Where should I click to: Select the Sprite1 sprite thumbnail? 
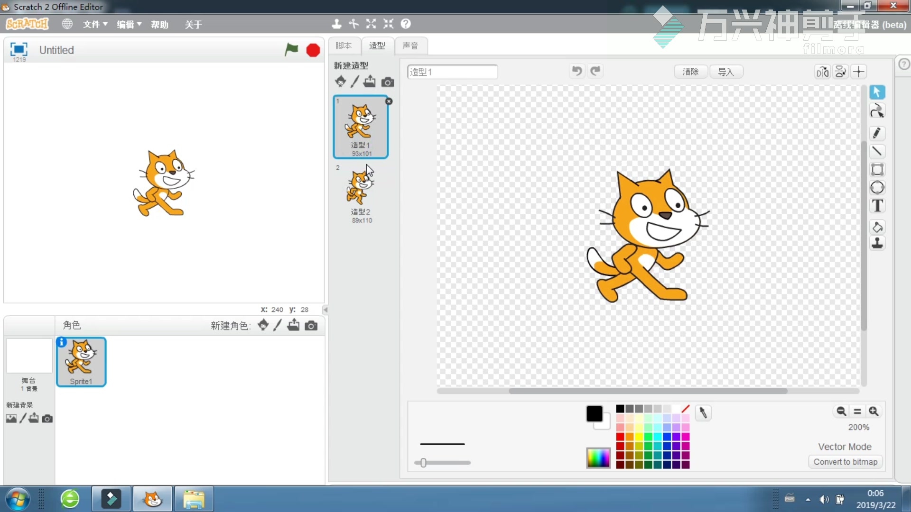pyautogui.click(x=81, y=362)
